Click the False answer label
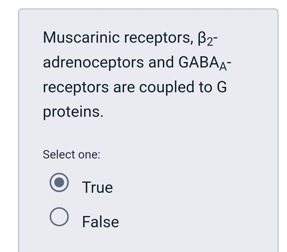This screenshot has height=252, width=287. (100, 221)
